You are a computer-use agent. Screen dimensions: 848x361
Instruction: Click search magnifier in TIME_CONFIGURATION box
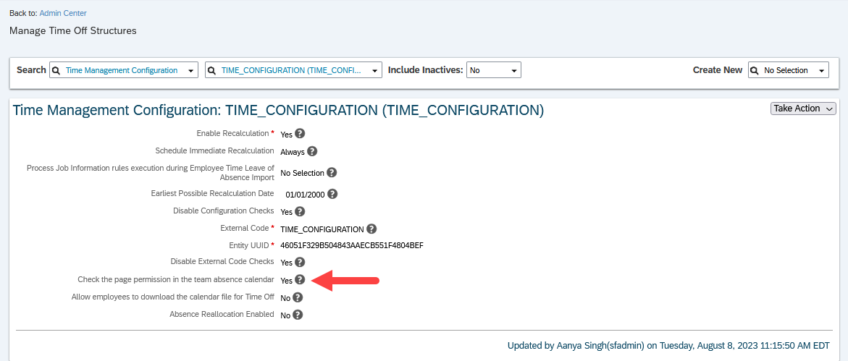[x=212, y=70]
